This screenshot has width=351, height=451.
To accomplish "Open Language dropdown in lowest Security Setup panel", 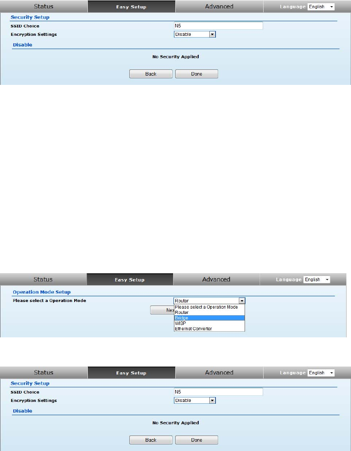I will (321, 373).
